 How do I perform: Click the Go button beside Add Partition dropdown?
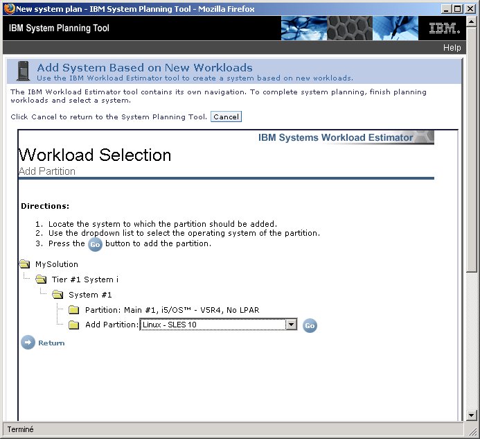(x=310, y=325)
